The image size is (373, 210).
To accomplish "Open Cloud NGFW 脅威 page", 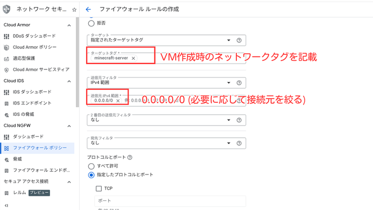I will (17, 159).
